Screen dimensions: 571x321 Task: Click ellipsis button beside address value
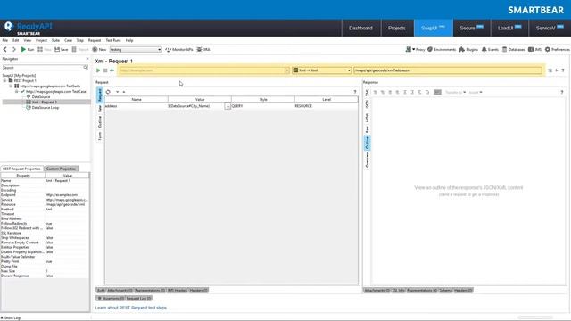click(x=228, y=106)
